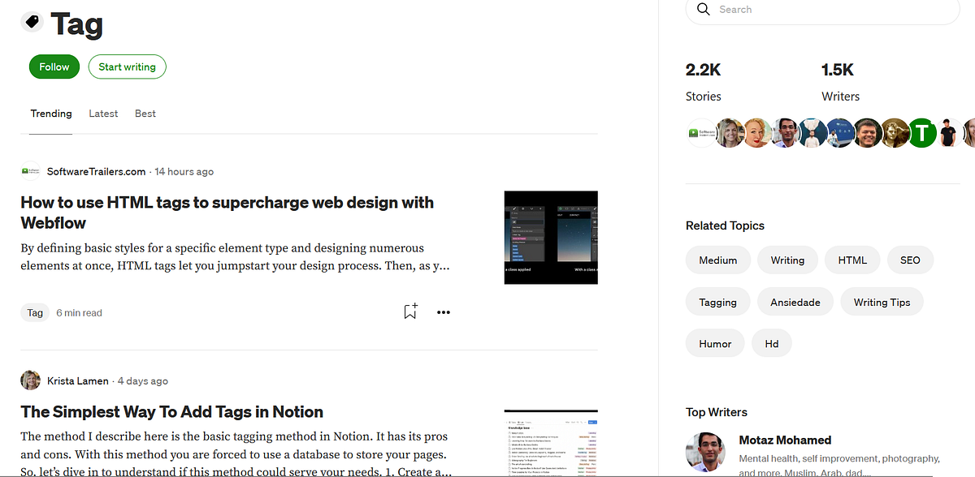Open the Webflow story thumbnail image
Image resolution: width=975 pixels, height=477 pixels.
(551, 238)
